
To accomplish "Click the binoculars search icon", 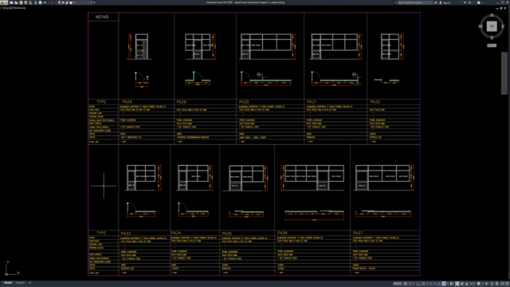I will pyautogui.click(x=436, y=2).
